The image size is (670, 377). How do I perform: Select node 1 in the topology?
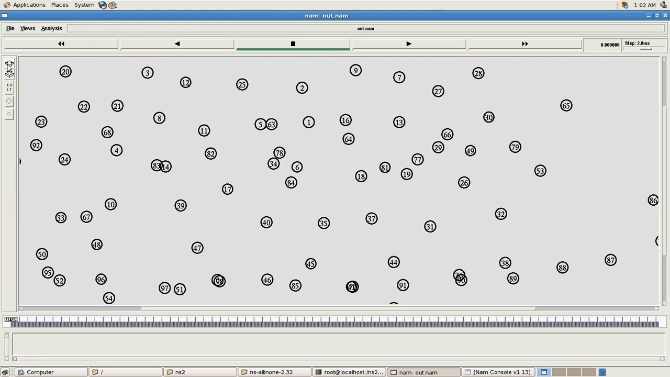308,122
